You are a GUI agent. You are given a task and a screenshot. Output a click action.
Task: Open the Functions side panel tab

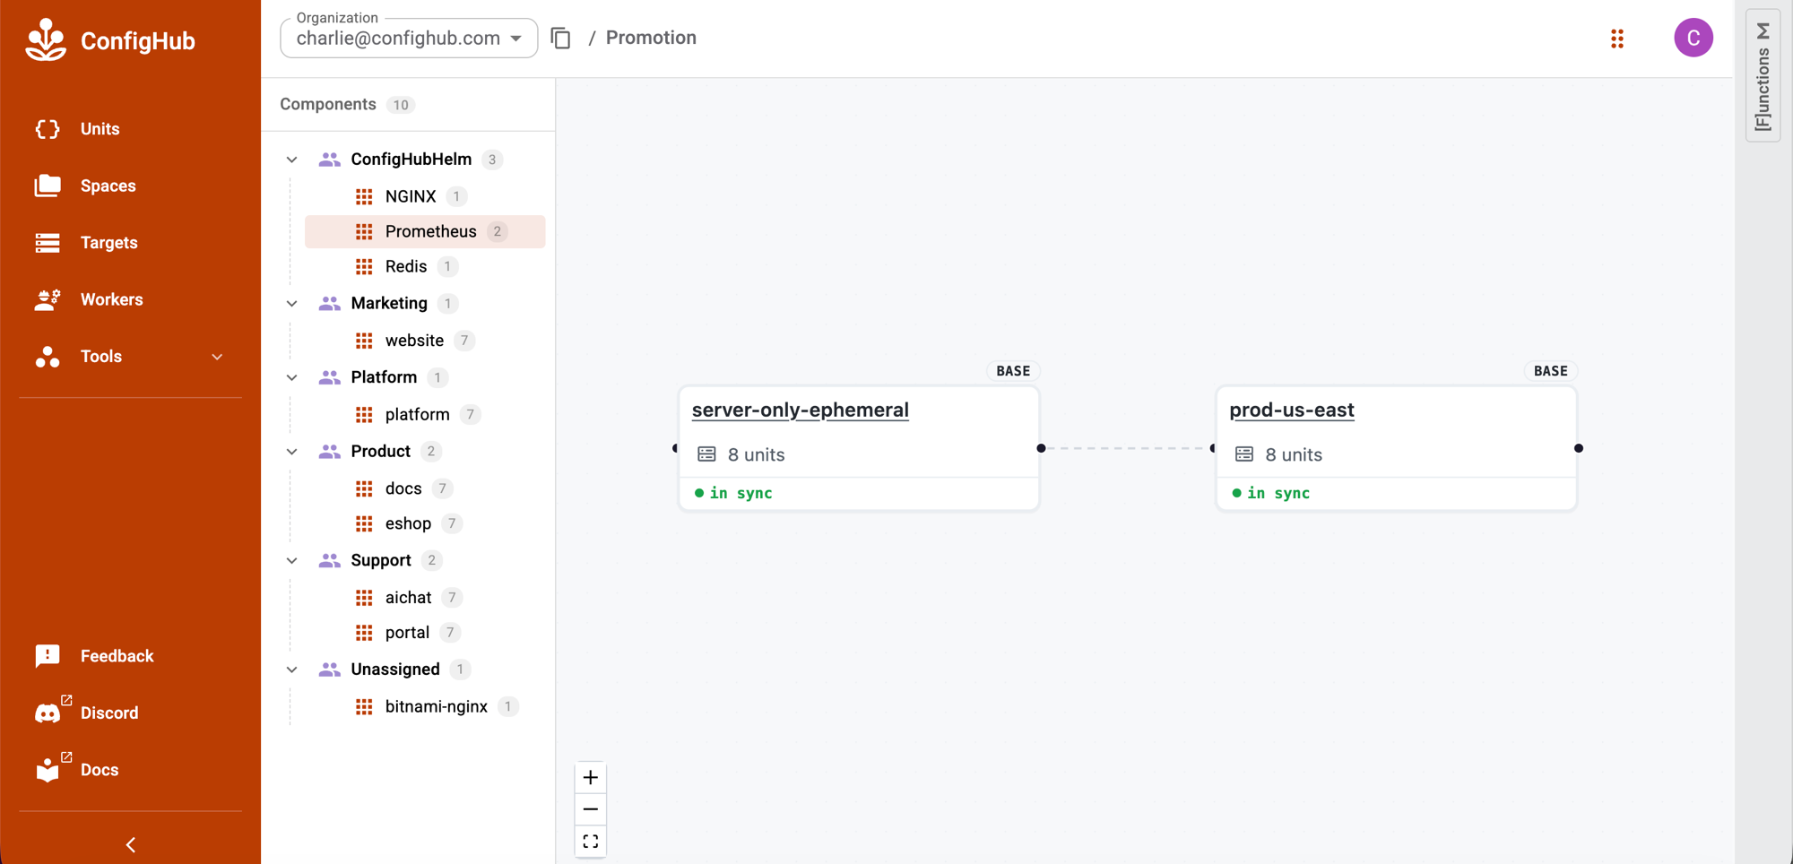click(x=1763, y=75)
